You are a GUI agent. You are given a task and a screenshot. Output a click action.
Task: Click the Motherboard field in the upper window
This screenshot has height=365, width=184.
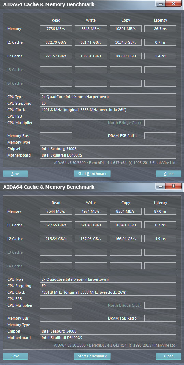(108, 155)
